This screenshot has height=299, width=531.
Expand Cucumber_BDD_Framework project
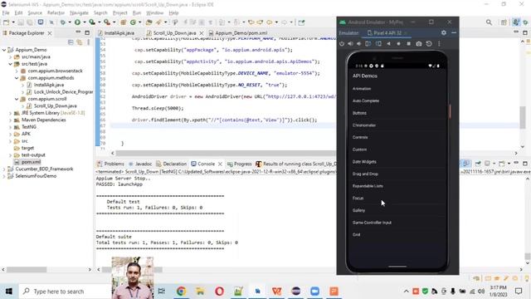[x=4, y=169]
